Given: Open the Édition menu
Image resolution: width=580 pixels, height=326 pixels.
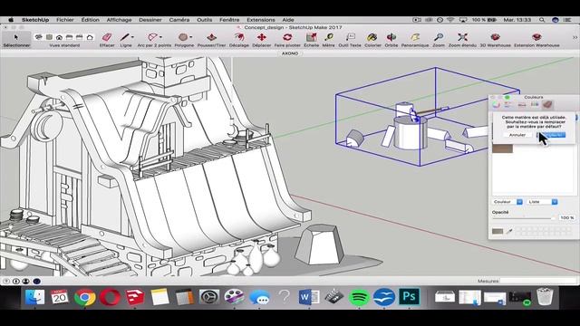Looking at the screenshot, I should coord(91,20).
